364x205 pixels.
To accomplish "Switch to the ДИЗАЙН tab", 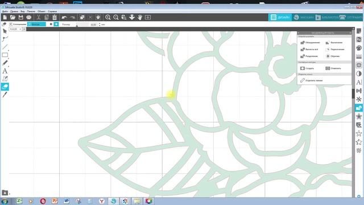I will point(280,17).
